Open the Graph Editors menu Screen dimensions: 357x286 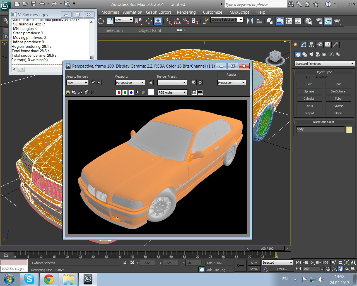[158, 12]
